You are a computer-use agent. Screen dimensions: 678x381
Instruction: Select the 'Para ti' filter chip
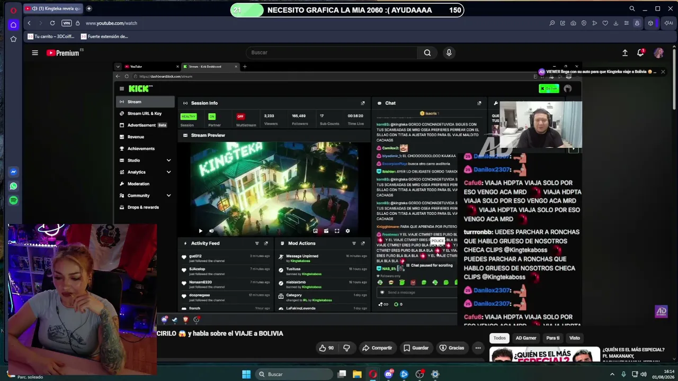coord(553,338)
